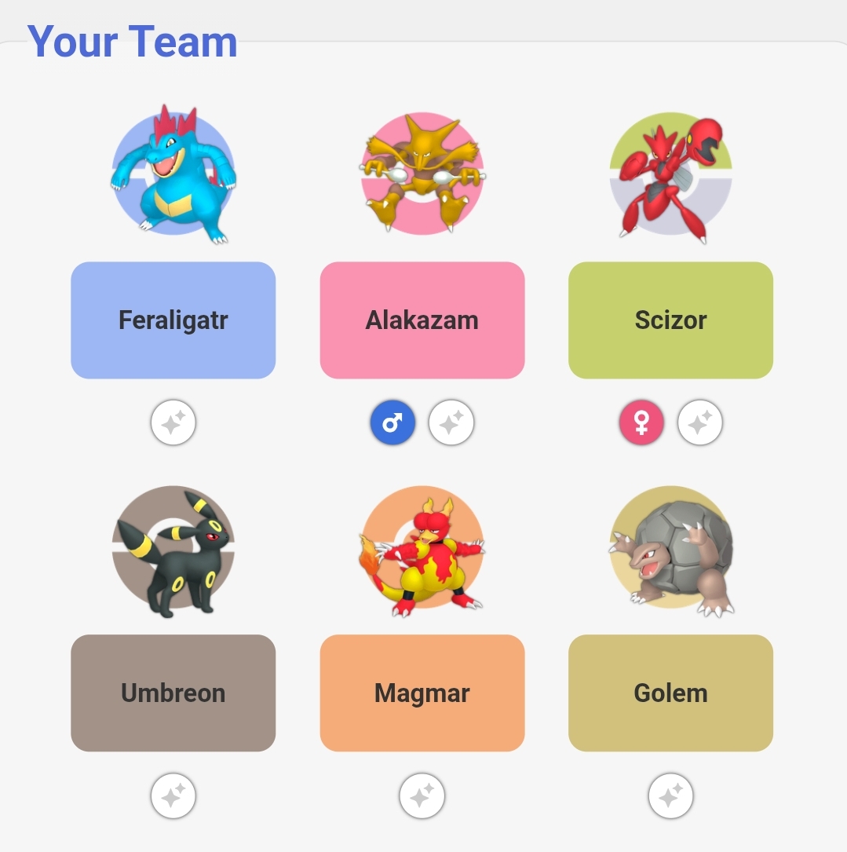This screenshot has height=852, width=847.
Task: Select the Alakazam name button
Action: (422, 320)
